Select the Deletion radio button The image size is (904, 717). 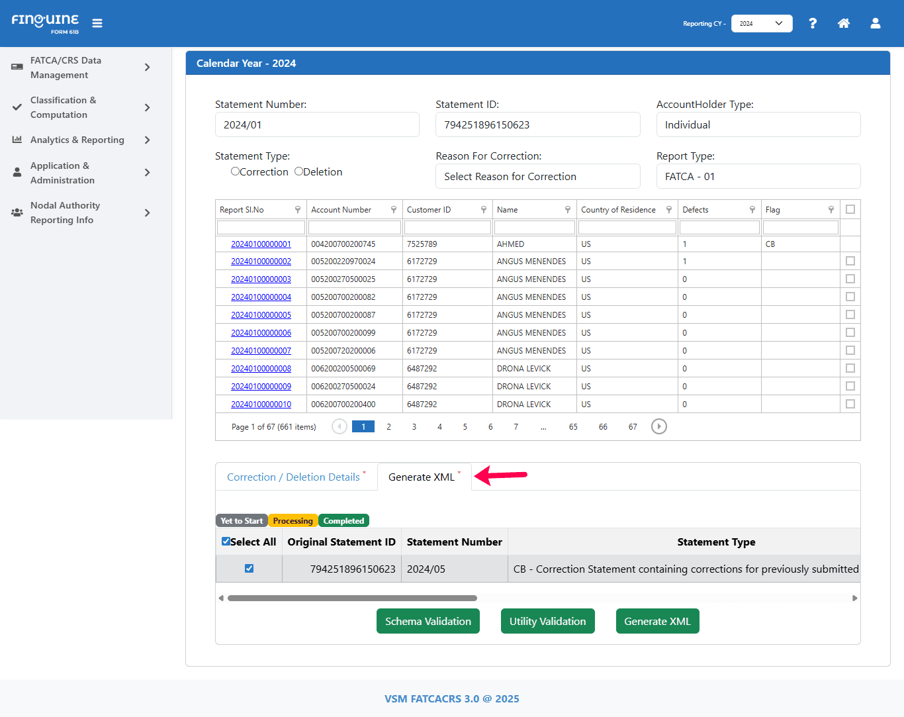(x=298, y=171)
